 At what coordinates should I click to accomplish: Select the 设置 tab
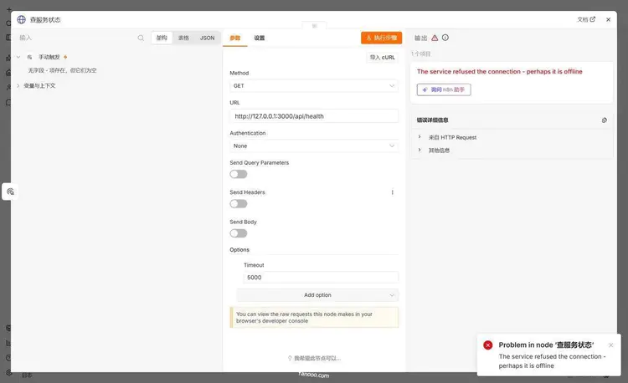coord(259,38)
